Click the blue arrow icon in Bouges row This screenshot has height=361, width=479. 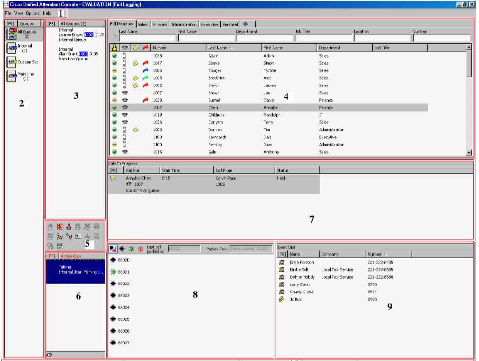pos(146,70)
